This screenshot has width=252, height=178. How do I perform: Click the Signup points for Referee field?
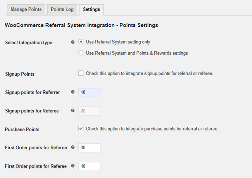point(89,111)
